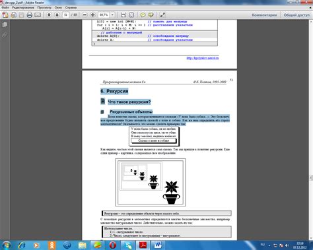
Task: Go to previous page up arrow
Action: [x=49, y=15]
